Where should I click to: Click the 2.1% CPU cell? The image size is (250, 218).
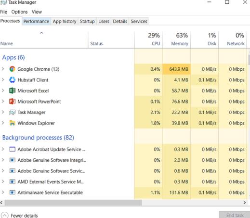click(148, 112)
